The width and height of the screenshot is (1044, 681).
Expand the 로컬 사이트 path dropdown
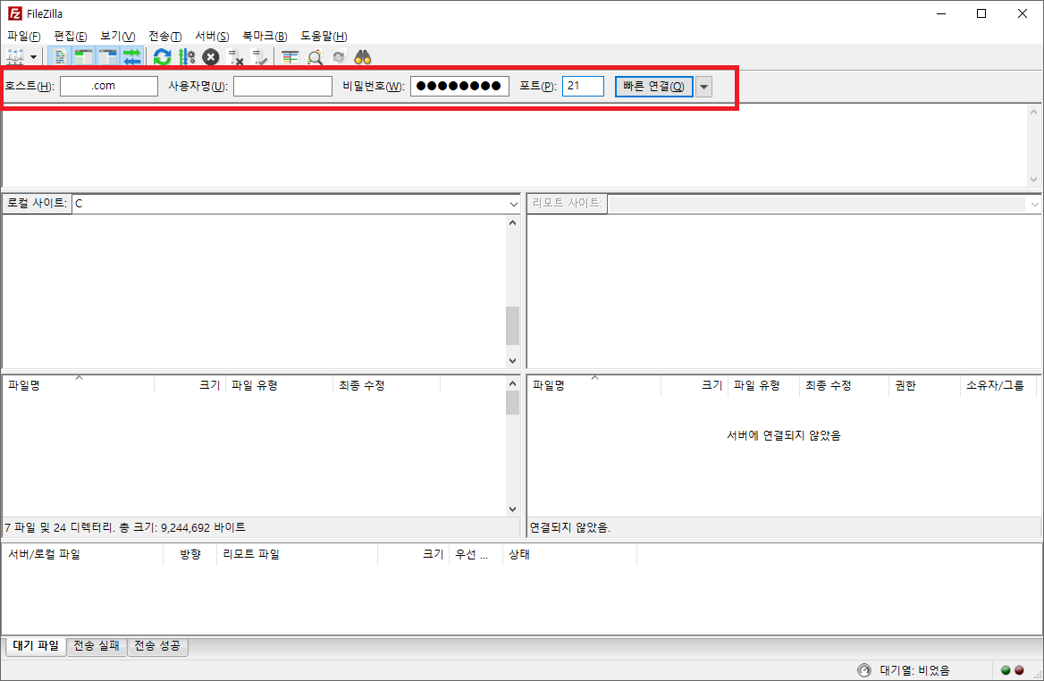[513, 204]
